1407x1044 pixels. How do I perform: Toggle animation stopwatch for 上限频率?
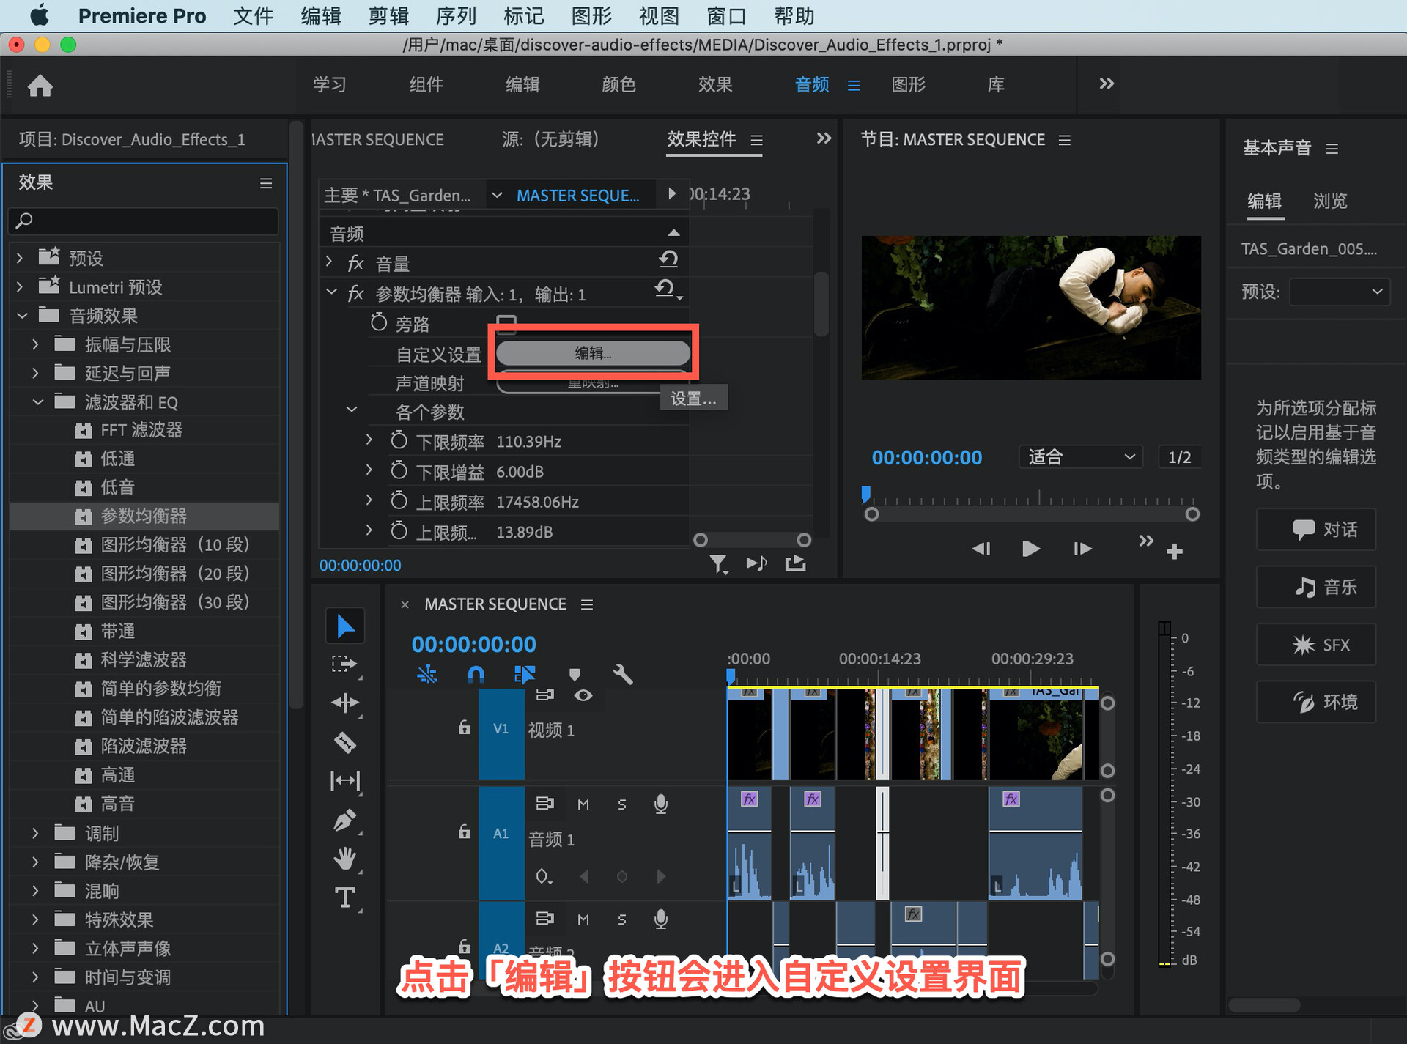pyautogui.click(x=399, y=501)
